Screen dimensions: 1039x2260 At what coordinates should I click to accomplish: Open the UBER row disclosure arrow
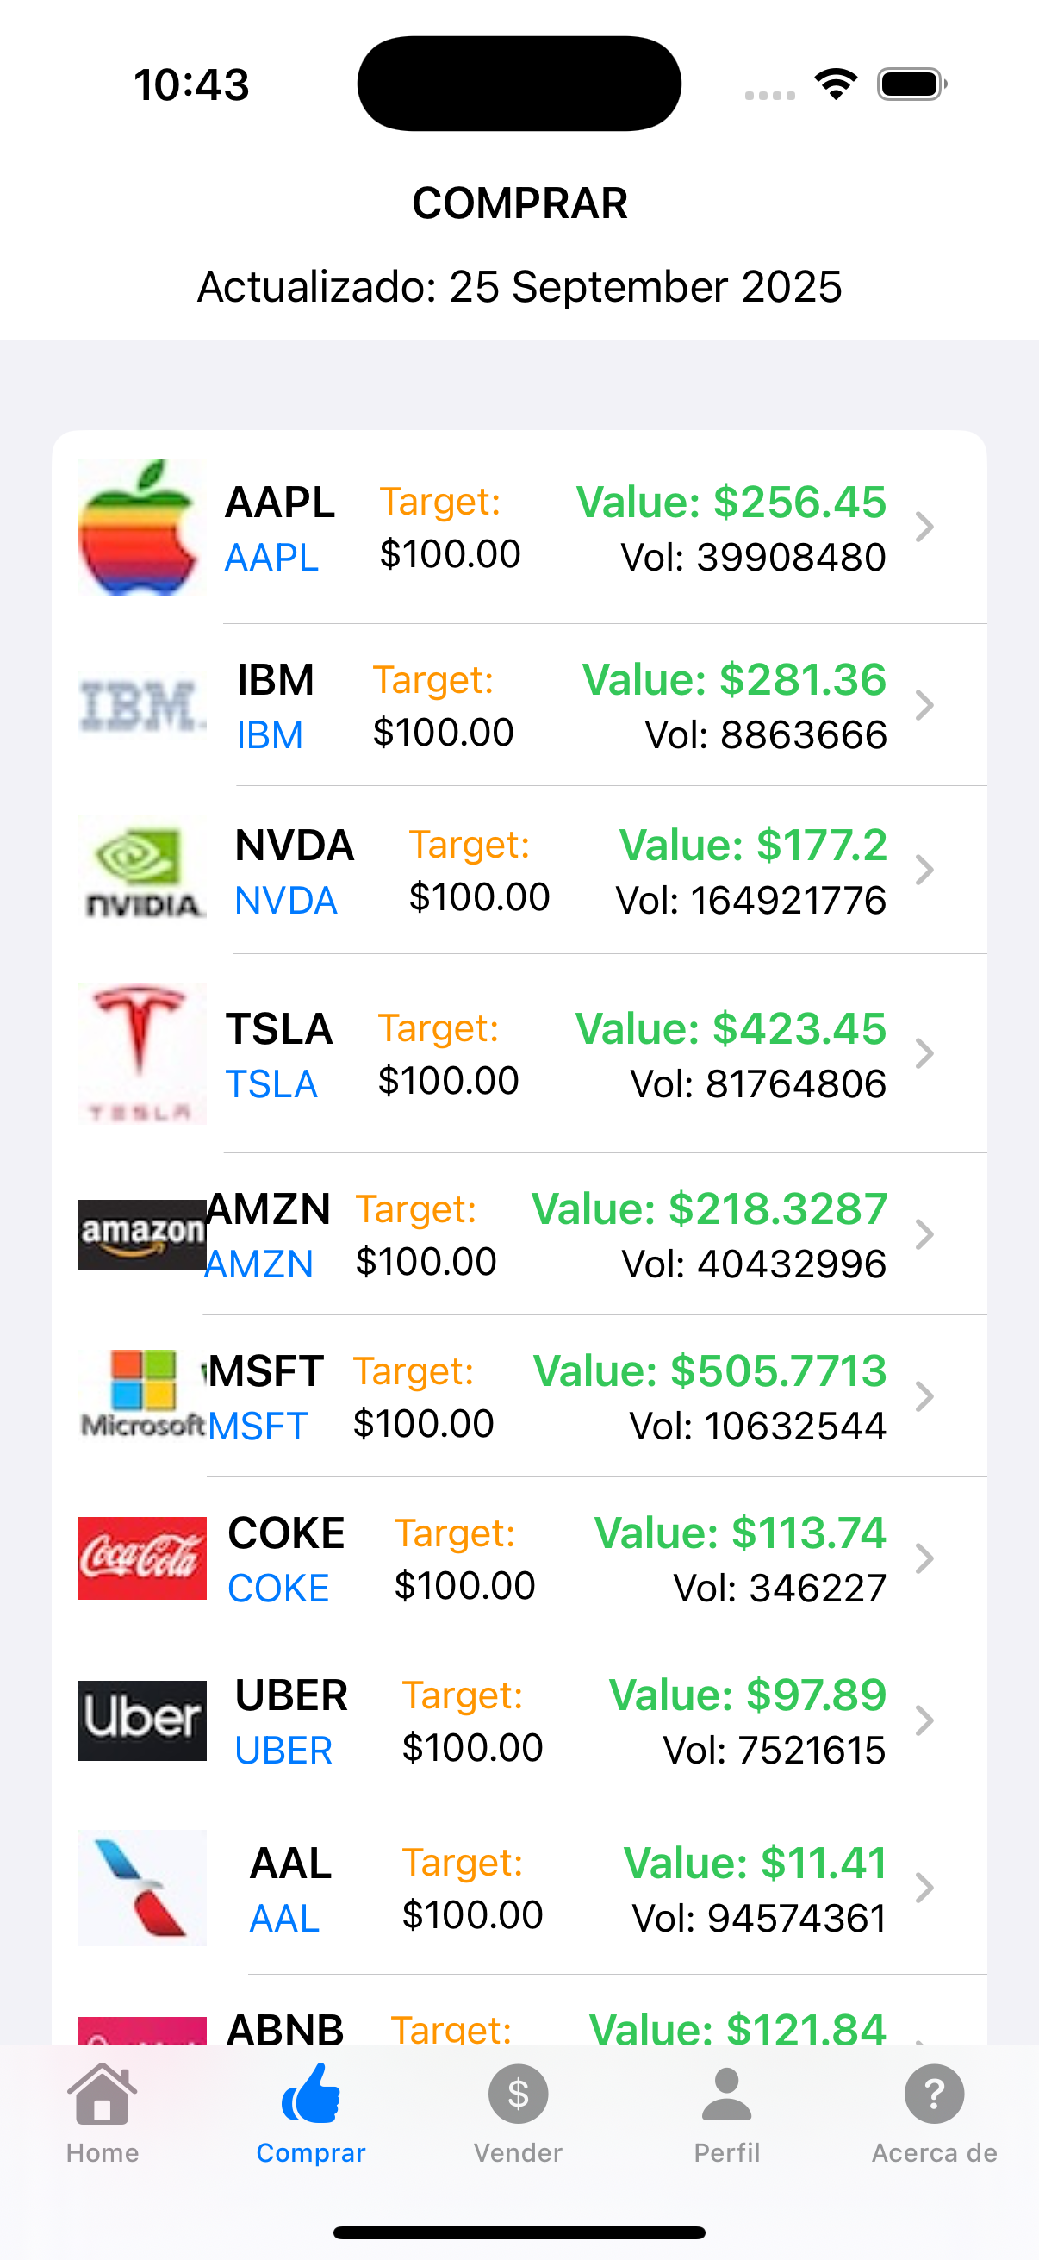(x=924, y=1720)
